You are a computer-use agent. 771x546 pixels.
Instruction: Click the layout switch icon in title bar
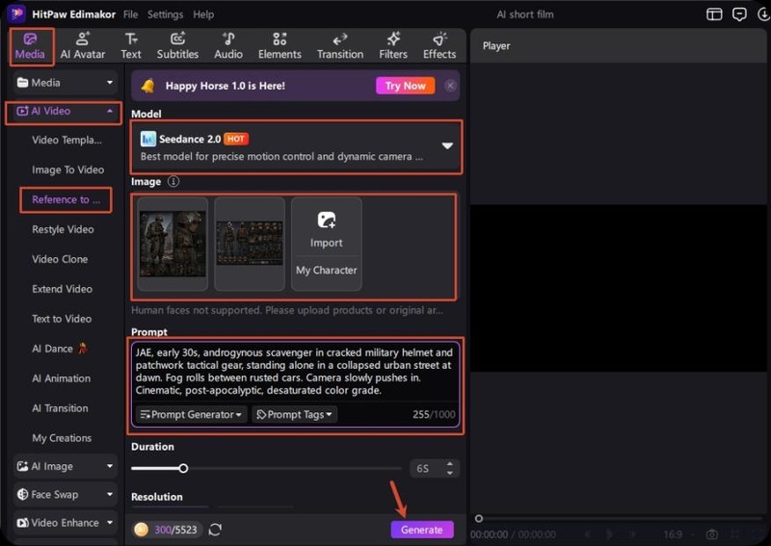714,14
